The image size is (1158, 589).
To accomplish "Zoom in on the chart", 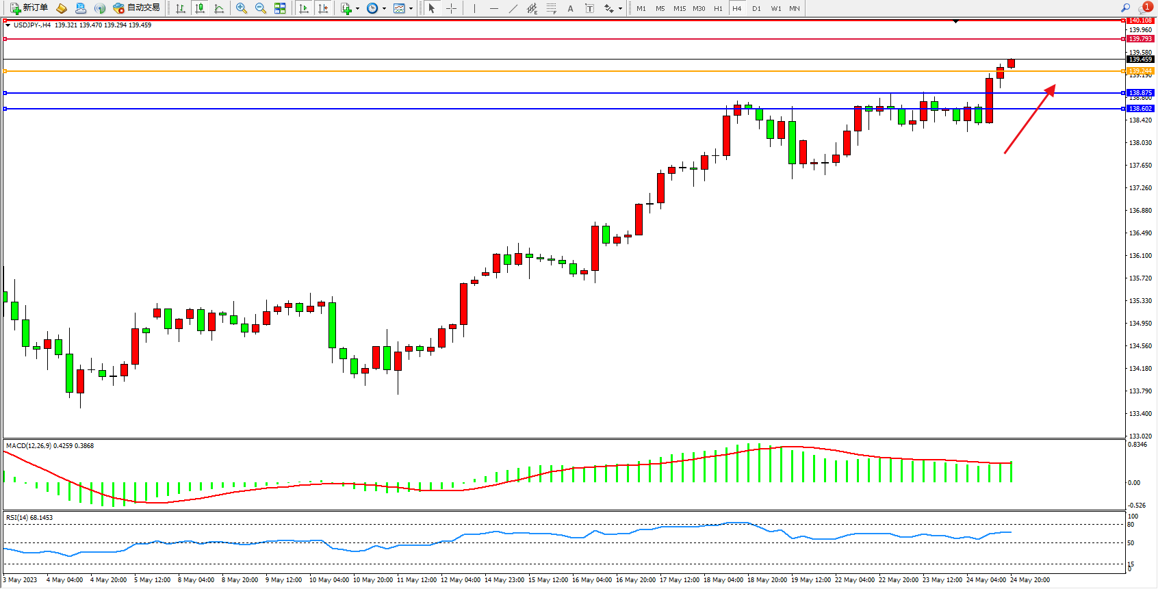I will point(242,8).
